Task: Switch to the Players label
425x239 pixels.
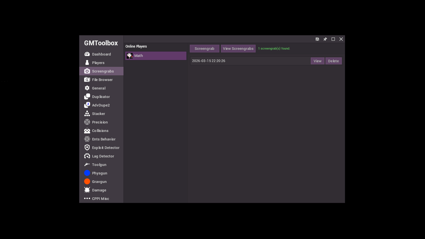Action: click(x=98, y=63)
